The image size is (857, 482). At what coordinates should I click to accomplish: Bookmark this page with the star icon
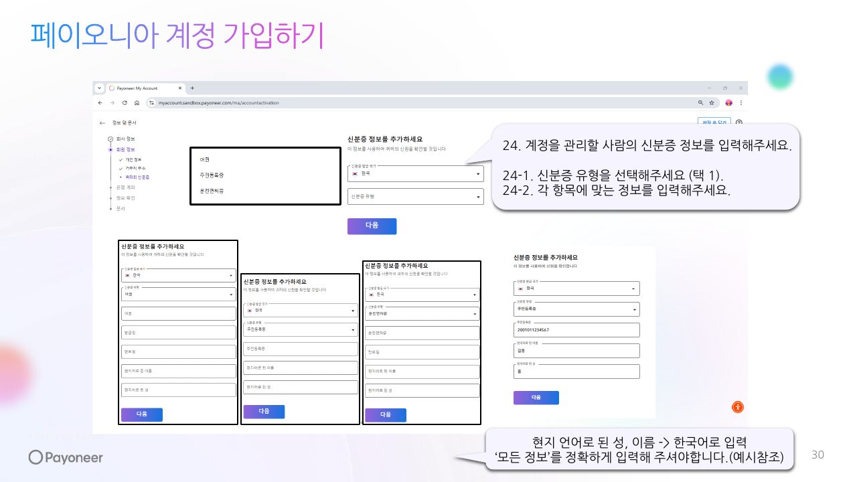(712, 102)
